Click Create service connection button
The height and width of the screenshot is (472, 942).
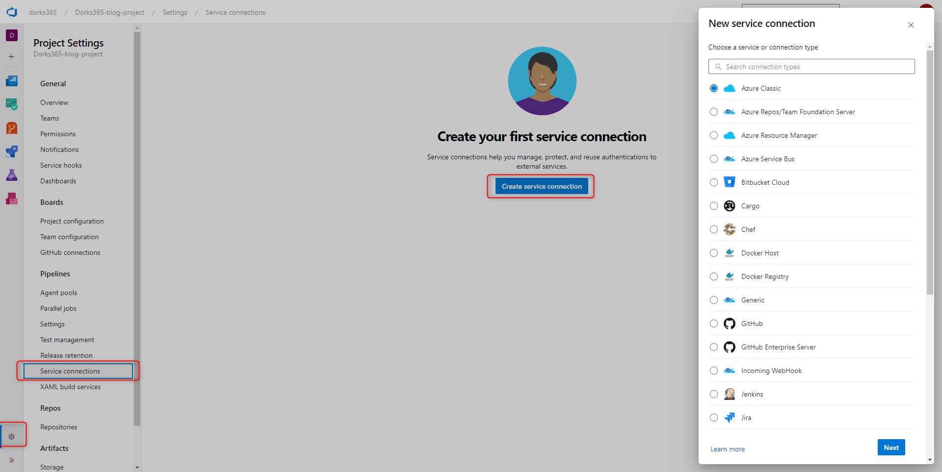point(542,186)
